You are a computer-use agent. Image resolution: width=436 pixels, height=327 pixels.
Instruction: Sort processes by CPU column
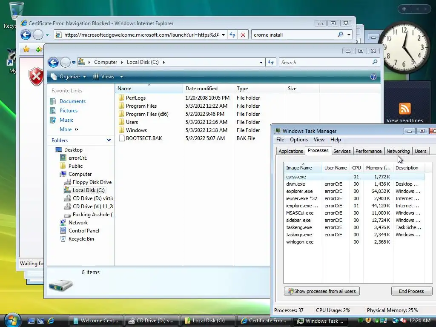(x=356, y=168)
